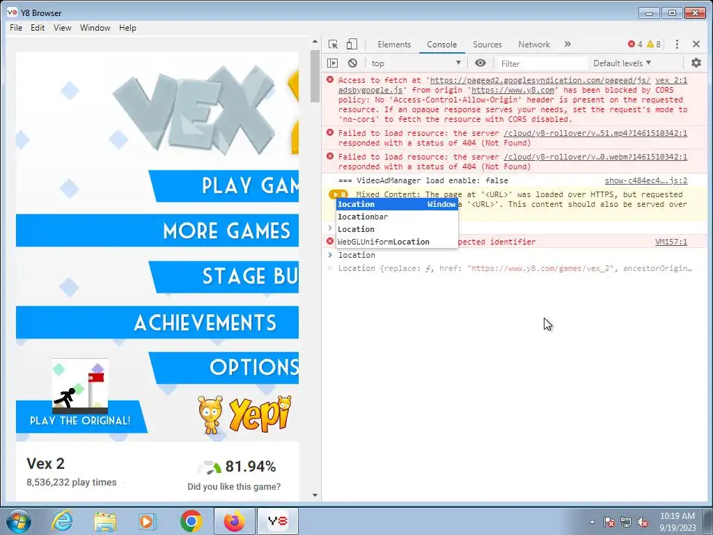Screen dimensions: 713x535
Task: Switch to the Console tab
Action: (441, 44)
